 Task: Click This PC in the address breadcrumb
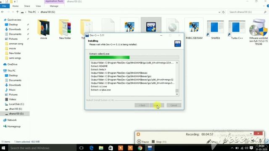coord(32,12)
